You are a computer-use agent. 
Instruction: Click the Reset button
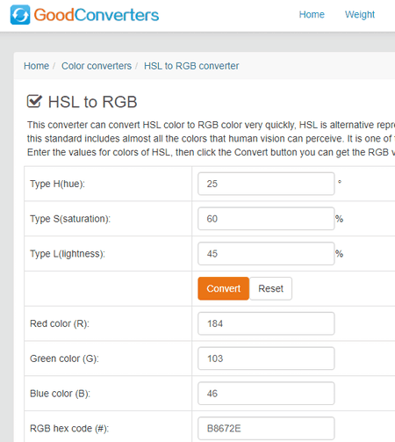coord(270,288)
